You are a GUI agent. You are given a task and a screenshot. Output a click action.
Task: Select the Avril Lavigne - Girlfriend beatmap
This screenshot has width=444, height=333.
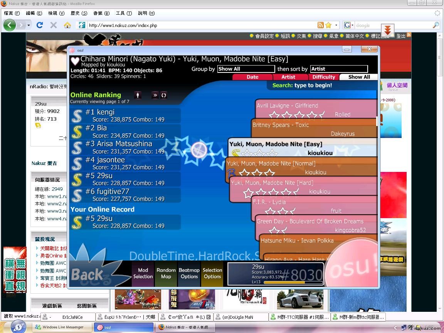click(x=316, y=109)
